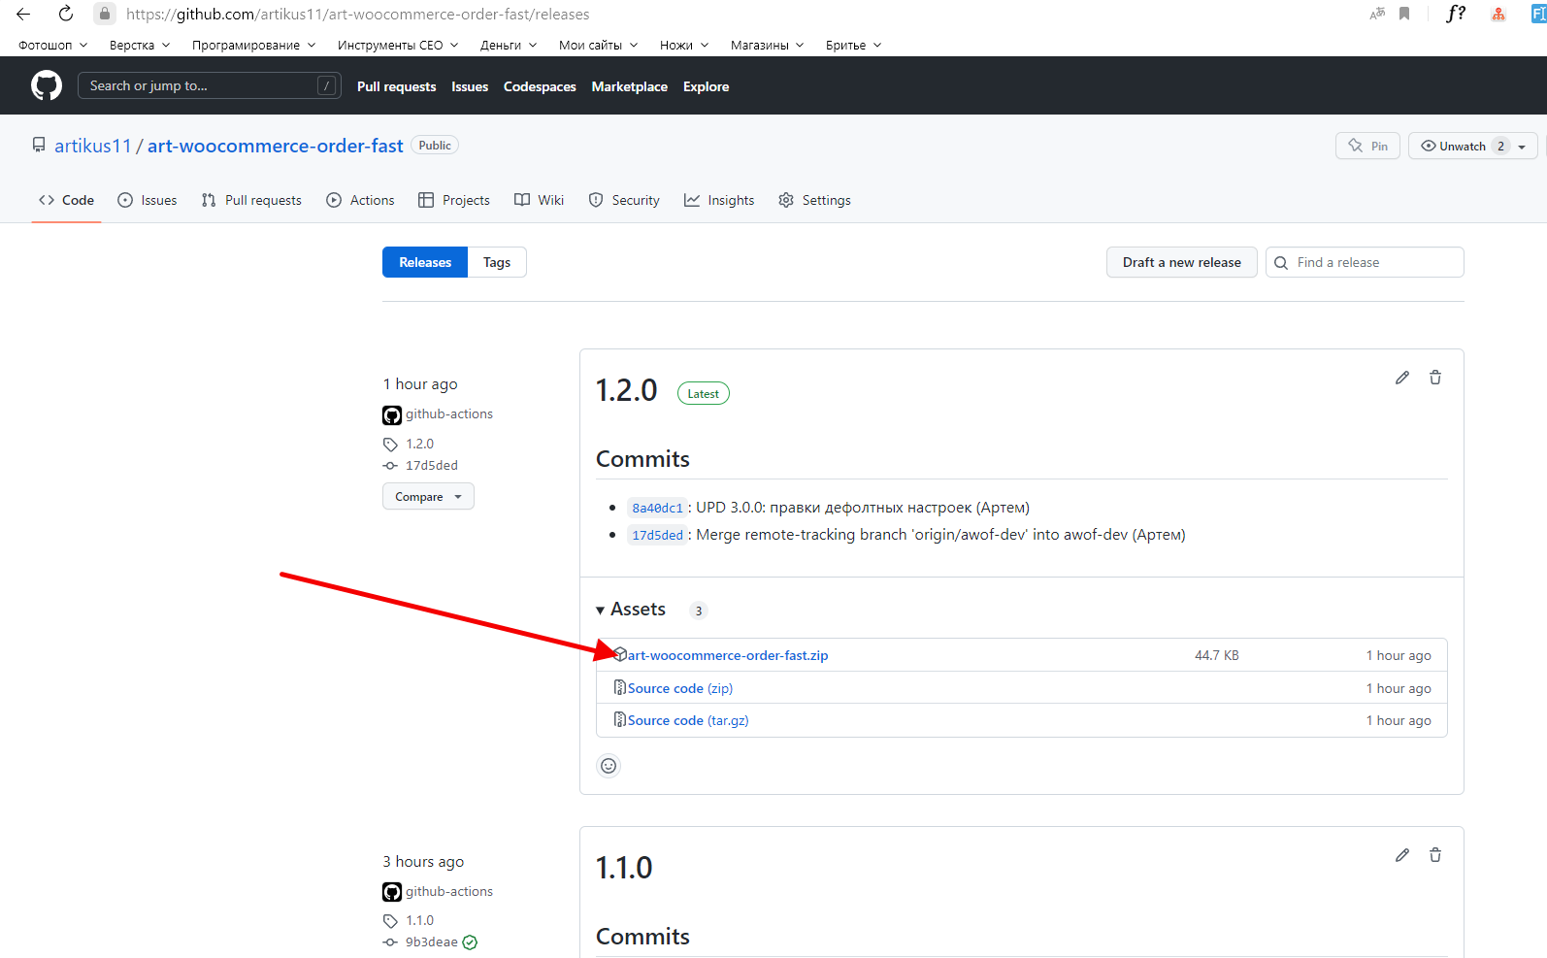Open the Issues repository tab
The image size is (1547, 958).
(x=148, y=200)
